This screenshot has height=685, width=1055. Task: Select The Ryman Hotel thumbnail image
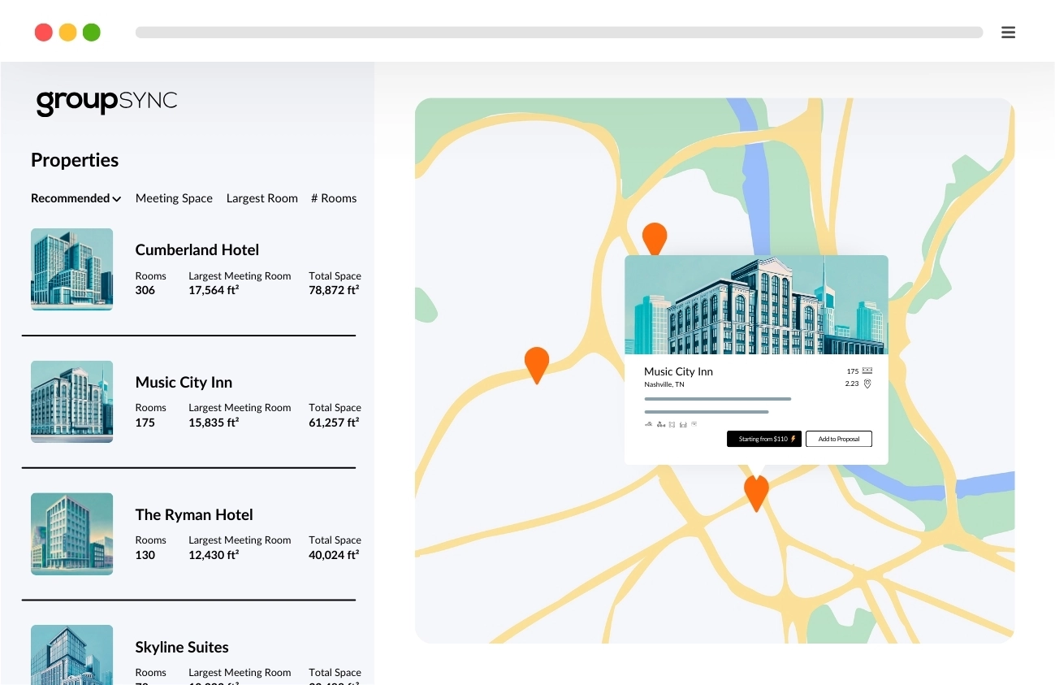[71, 534]
